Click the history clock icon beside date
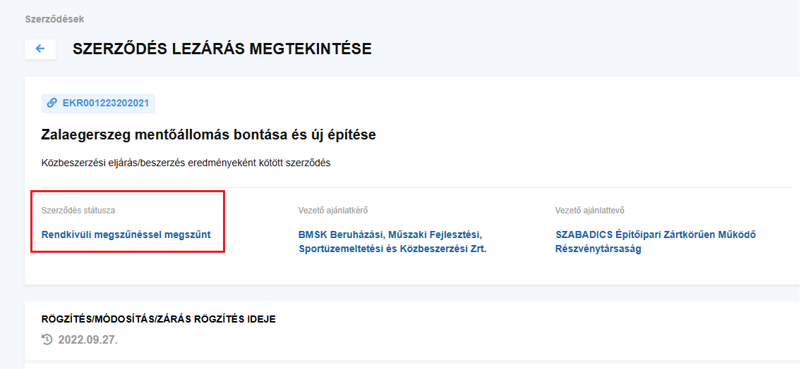This screenshot has height=369, width=801. tap(47, 340)
